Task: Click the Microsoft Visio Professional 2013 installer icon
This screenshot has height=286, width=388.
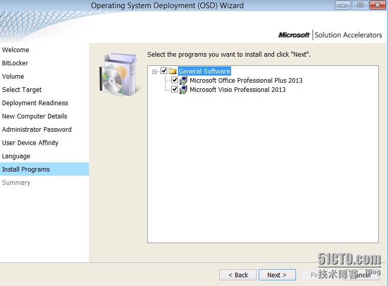Action: point(183,89)
